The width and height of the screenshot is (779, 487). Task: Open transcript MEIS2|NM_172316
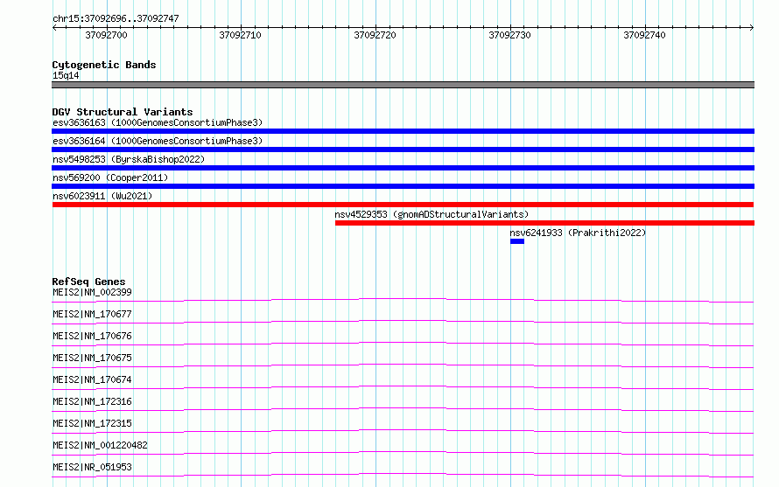[92, 401]
